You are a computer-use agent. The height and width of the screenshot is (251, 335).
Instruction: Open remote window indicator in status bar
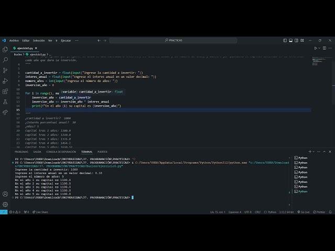point(4,212)
